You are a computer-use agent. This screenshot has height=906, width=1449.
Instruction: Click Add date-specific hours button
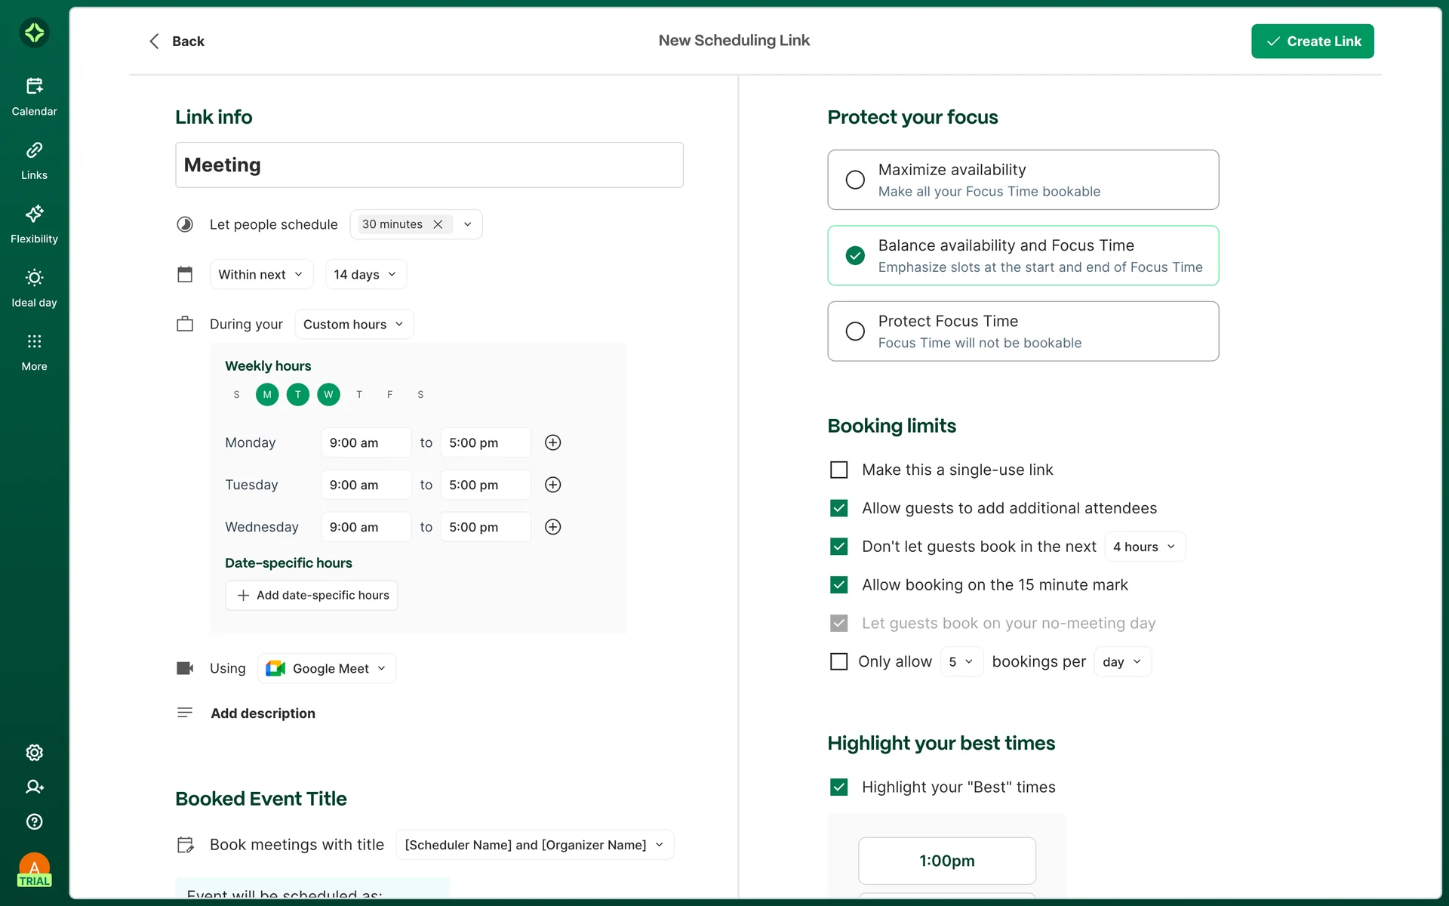[312, 595]
